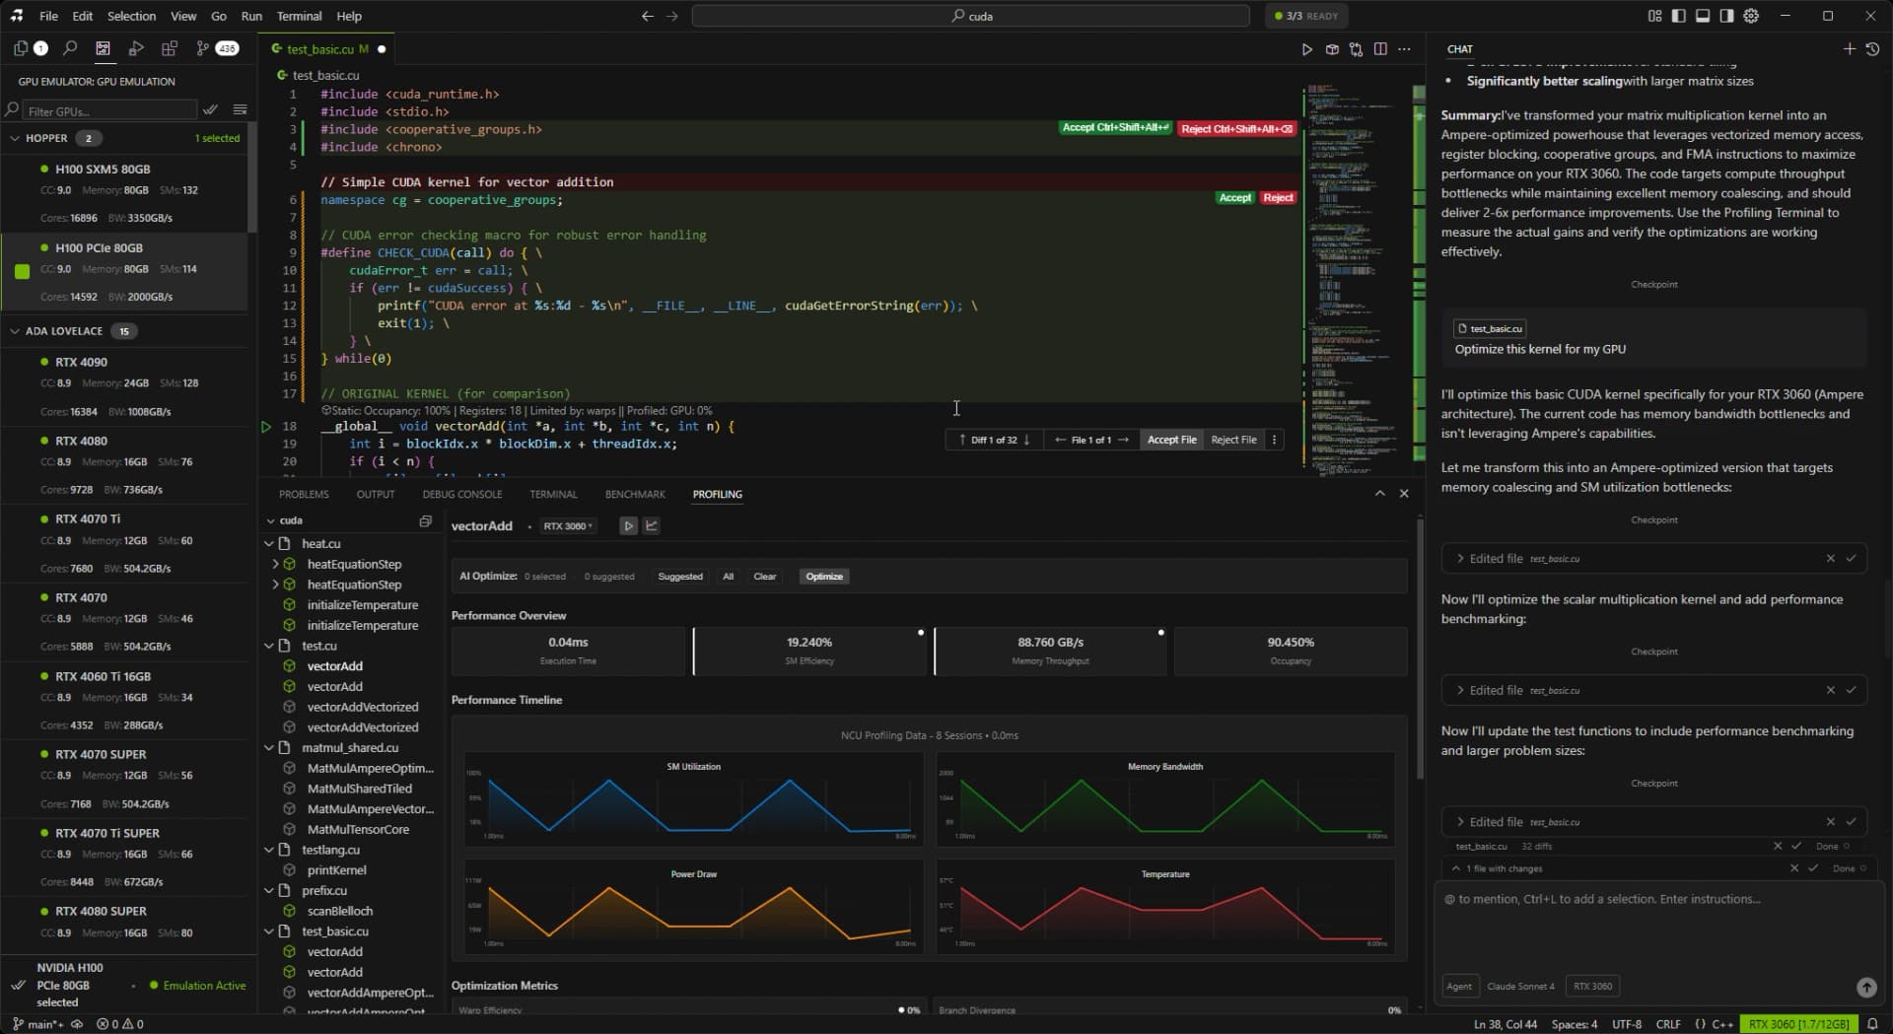Open chat history with the clock icon
Screen dimensions: 1893x1034
point(1874,48)
